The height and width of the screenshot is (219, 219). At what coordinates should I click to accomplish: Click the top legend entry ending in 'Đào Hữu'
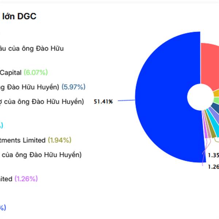[x=32, y=49]
